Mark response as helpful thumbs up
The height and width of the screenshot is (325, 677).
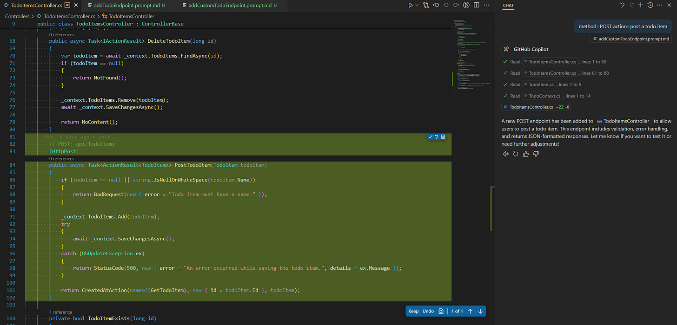coord(526,154)
